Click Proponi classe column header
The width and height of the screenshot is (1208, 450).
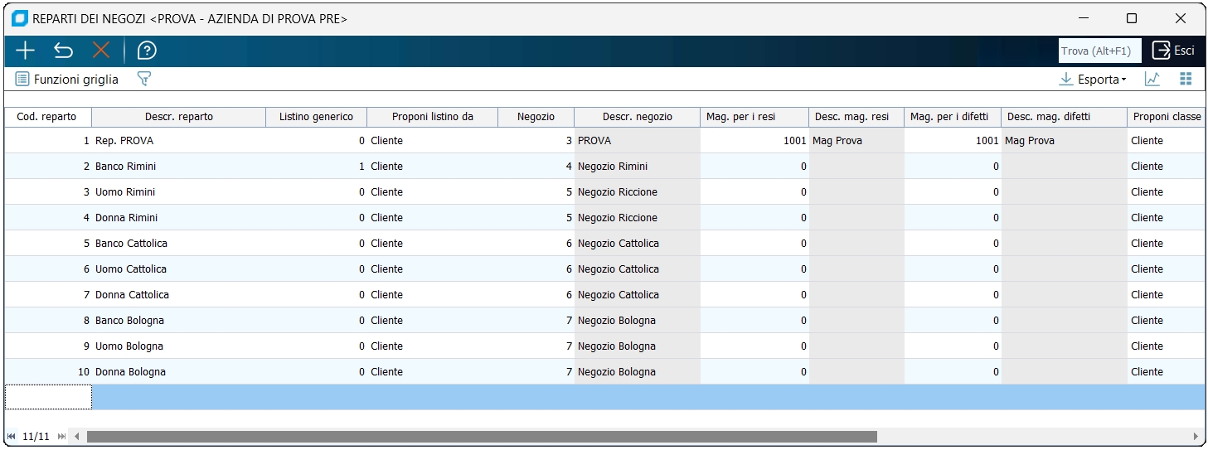[1166, 117]
